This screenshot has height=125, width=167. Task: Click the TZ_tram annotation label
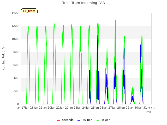[29, 11]
